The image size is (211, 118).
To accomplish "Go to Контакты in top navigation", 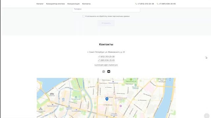I will [86, 4].
